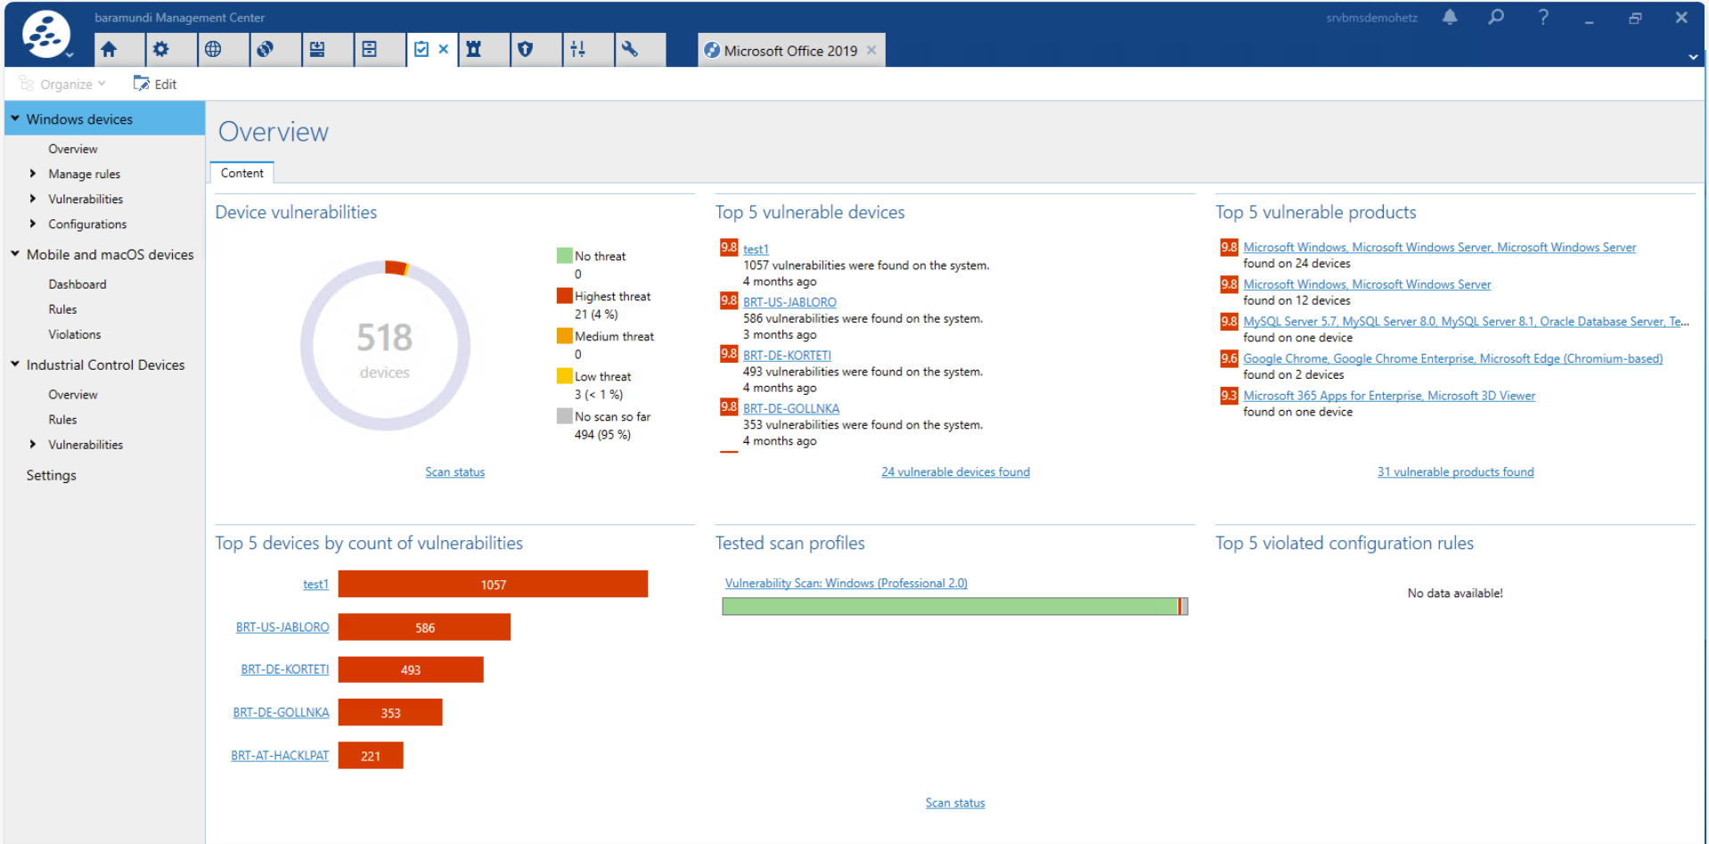Click the notification bell icon
The height and width of the screenshot is (844, 1709).
(1450, 18)
